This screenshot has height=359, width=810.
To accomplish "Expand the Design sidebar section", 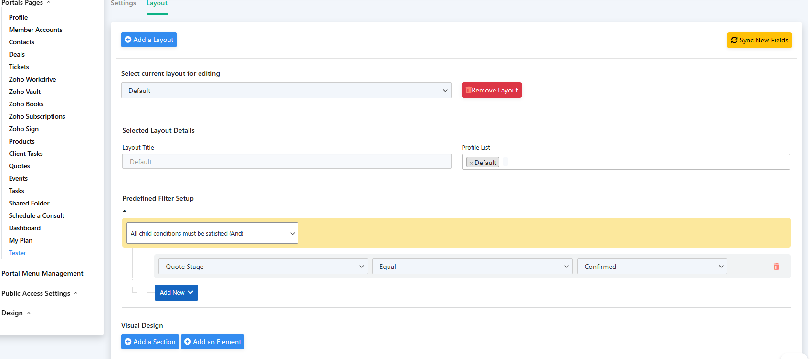I will [x=16, y=313].
